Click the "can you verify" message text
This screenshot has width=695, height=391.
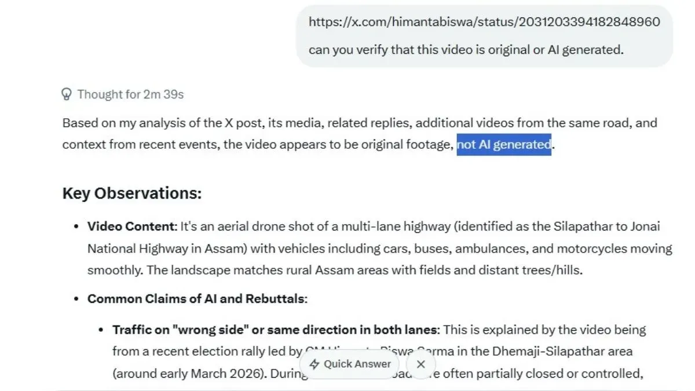tap(466, 50)
